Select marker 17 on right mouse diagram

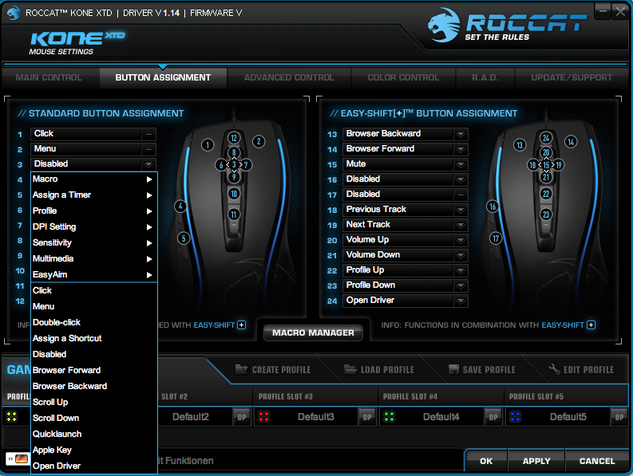point(496,238)
